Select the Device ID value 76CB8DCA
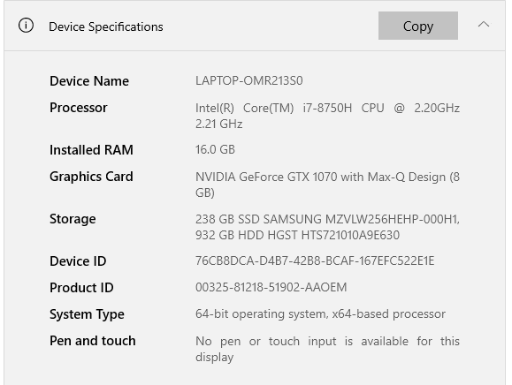Screen dimensions: 512x385 [315, 260]
